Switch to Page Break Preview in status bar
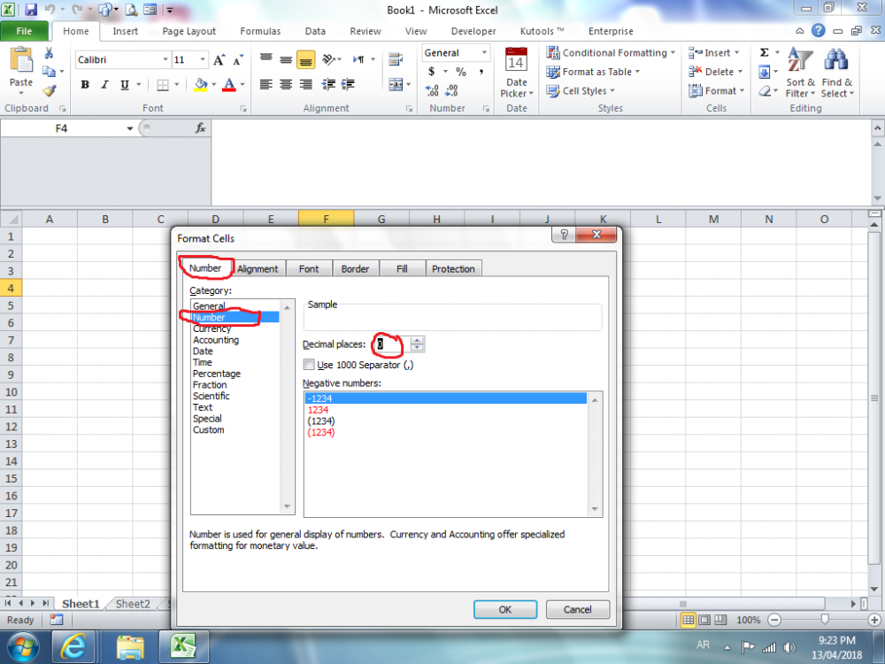Viewport: 885px width, 664px height. point(720,620)
